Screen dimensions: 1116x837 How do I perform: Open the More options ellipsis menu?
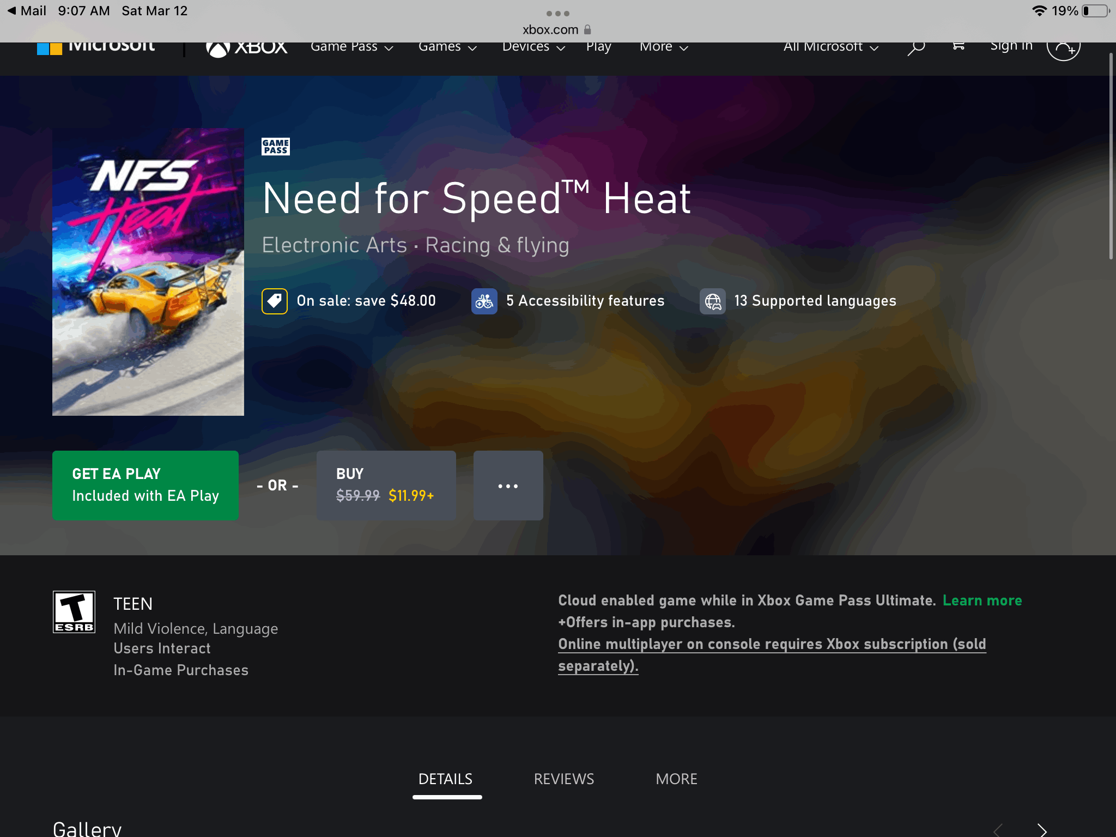508,486
